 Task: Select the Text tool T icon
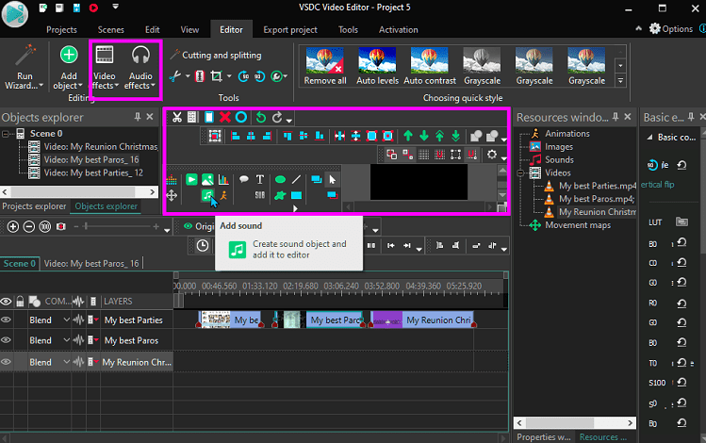pos(260,180)
